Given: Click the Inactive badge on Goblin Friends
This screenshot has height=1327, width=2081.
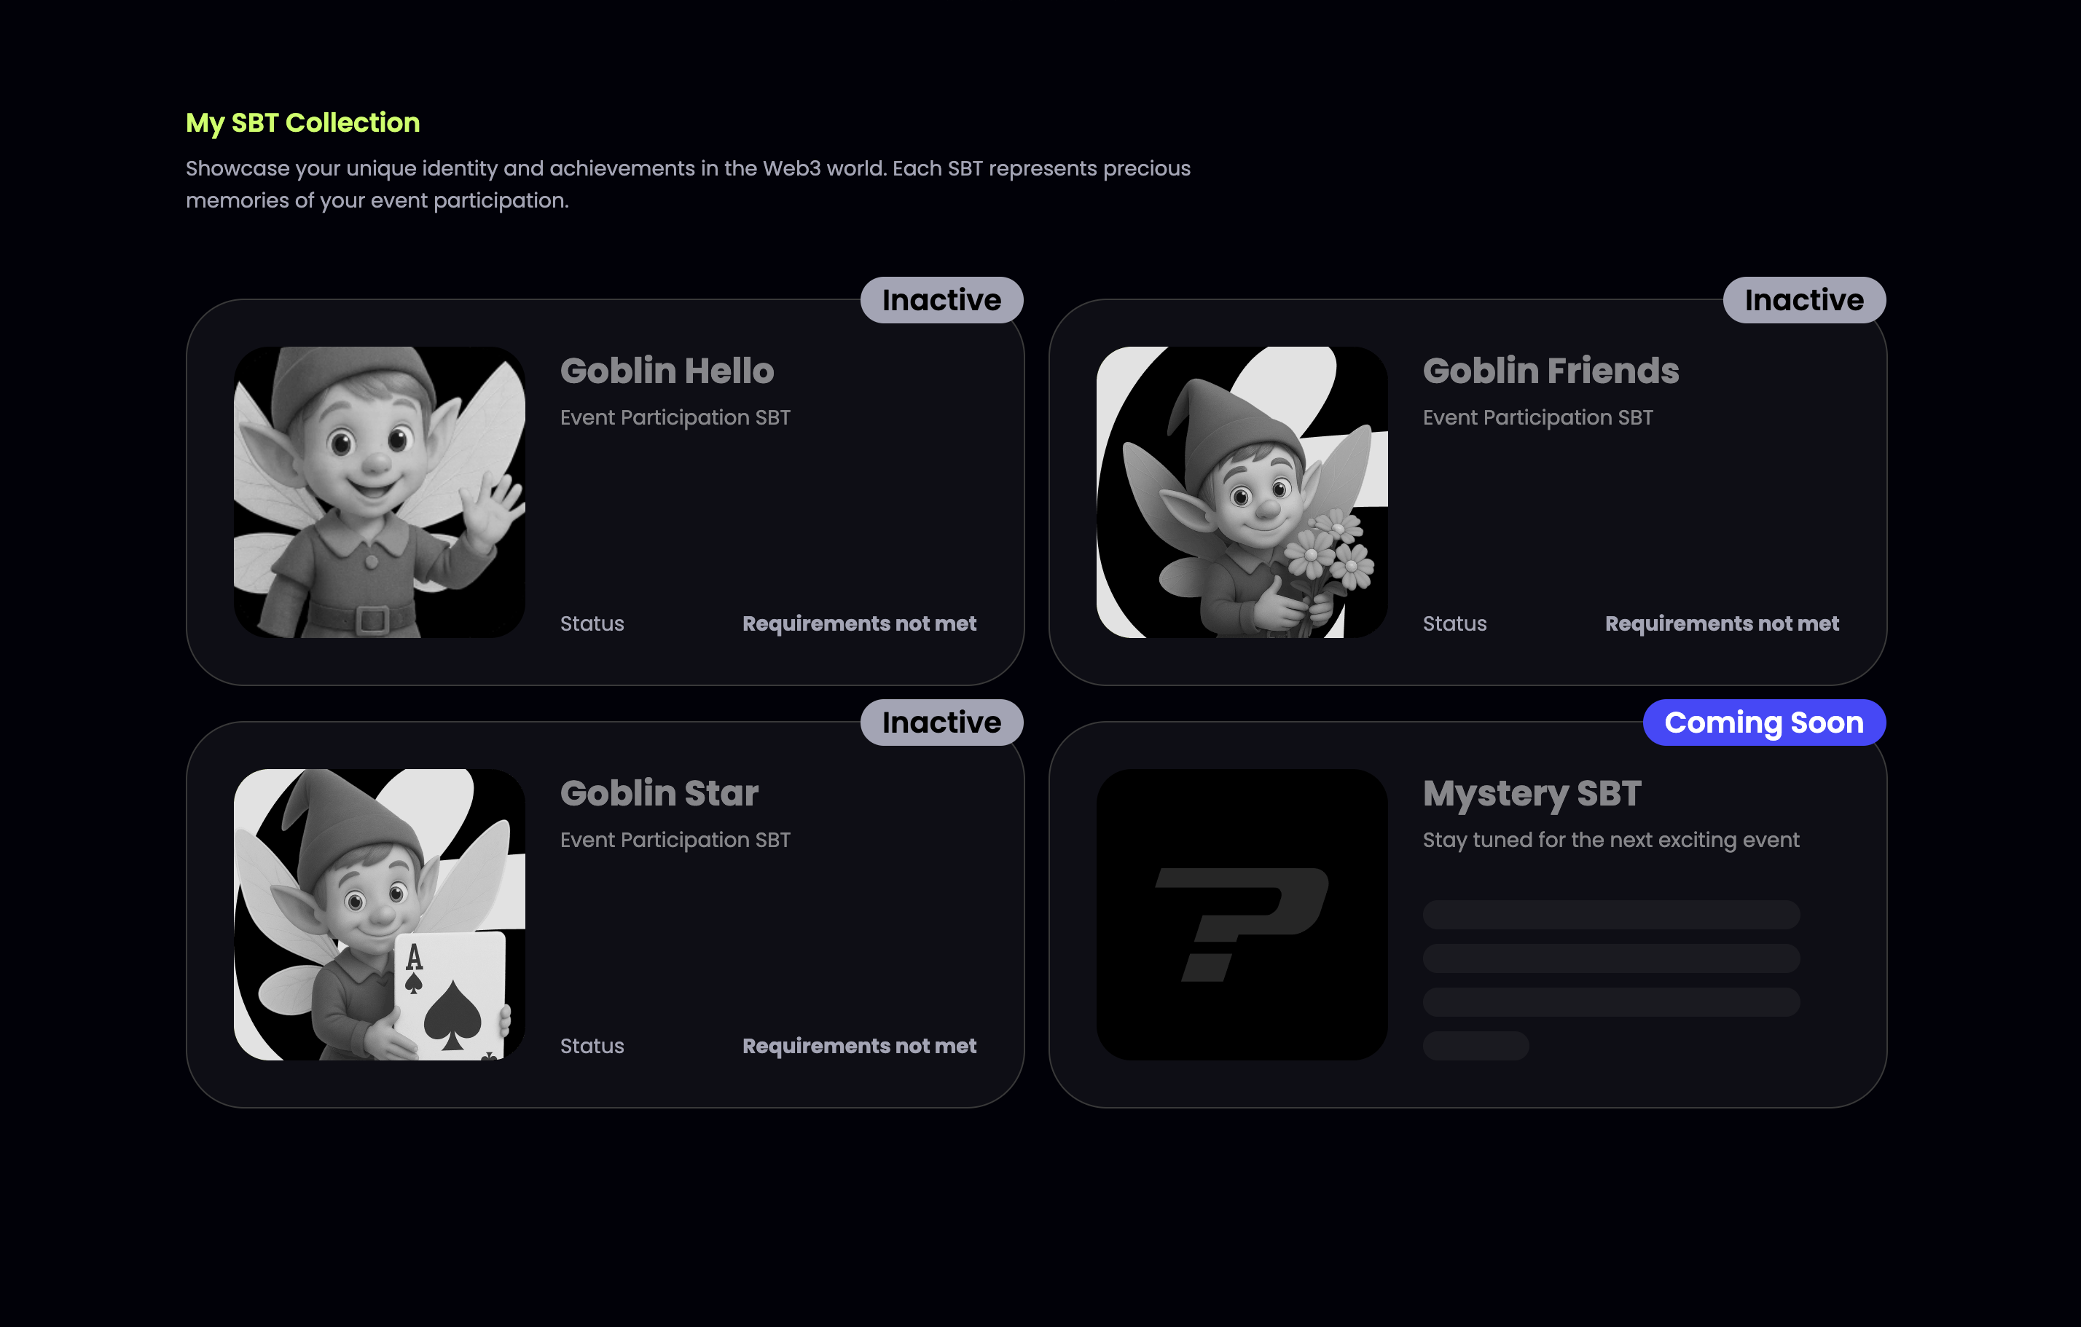Looking at the screenshot, I should [x=1804, y=300].
